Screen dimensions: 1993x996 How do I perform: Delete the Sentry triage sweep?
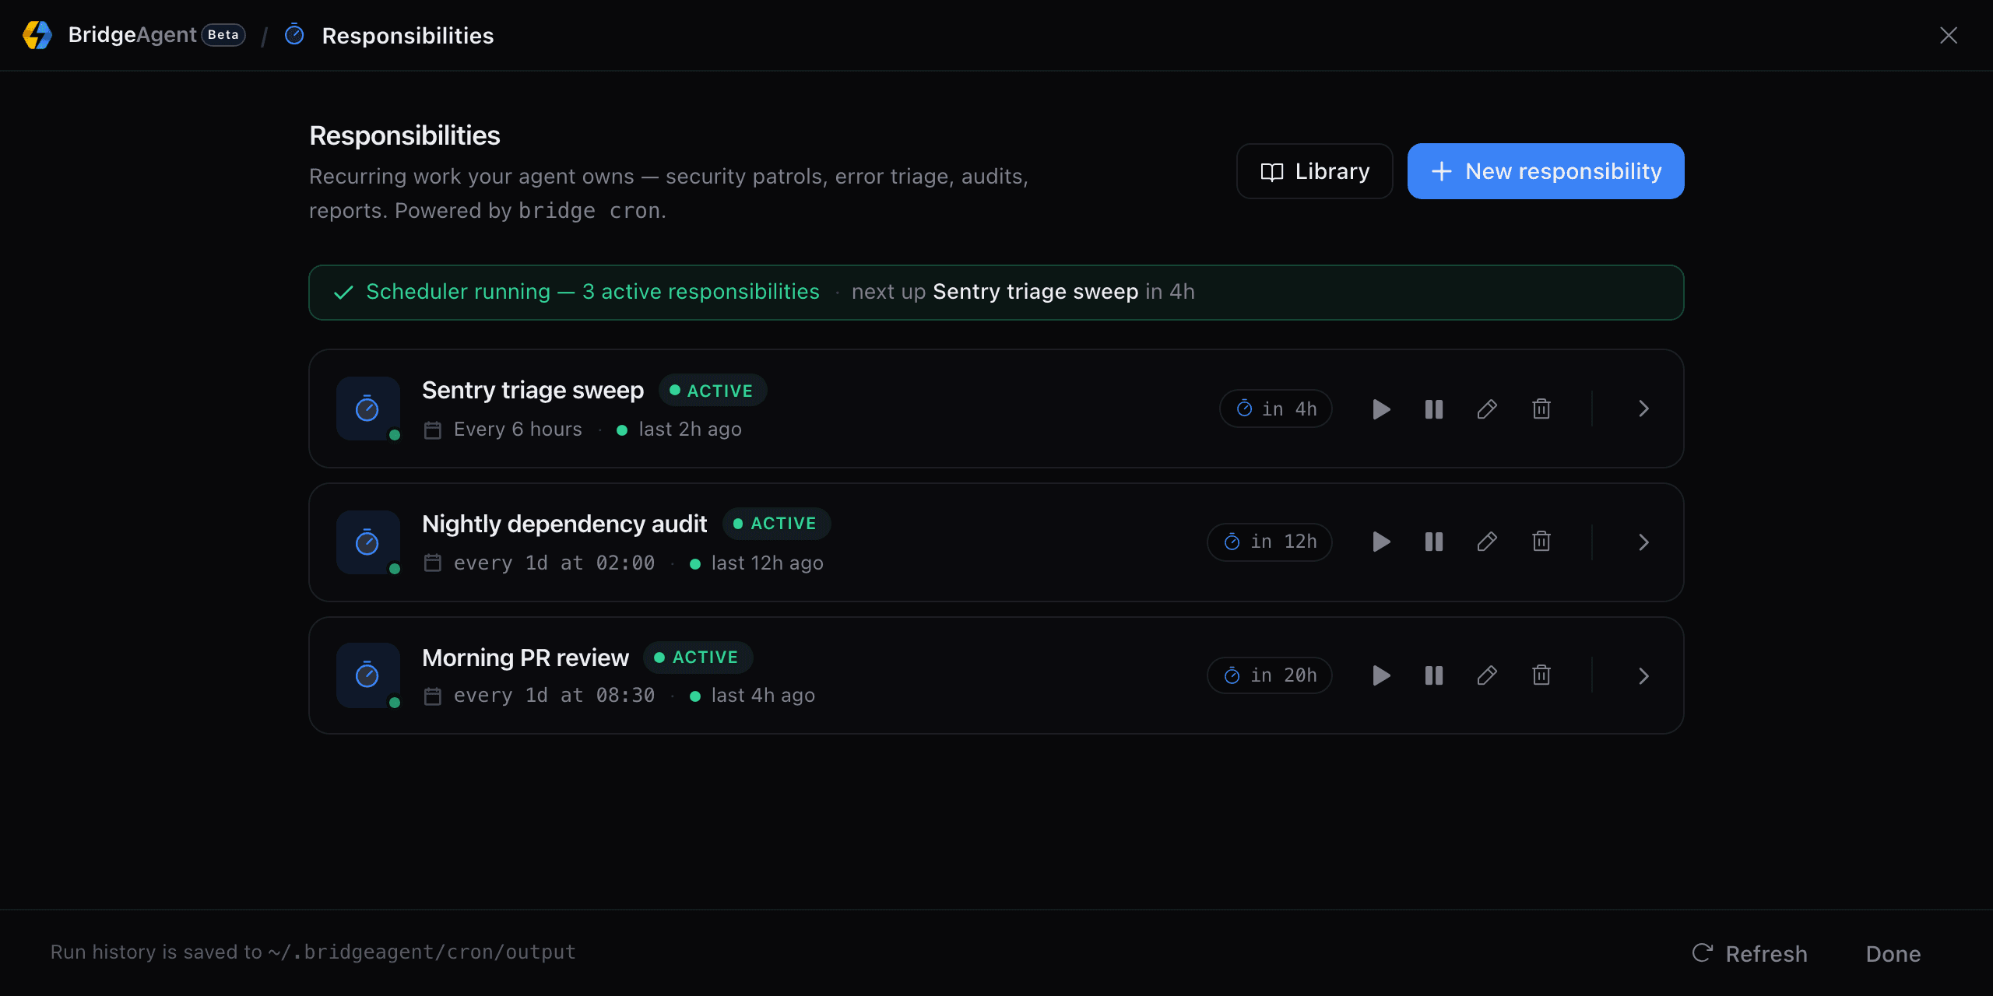pyautogui.click(x=1541, y=409)
